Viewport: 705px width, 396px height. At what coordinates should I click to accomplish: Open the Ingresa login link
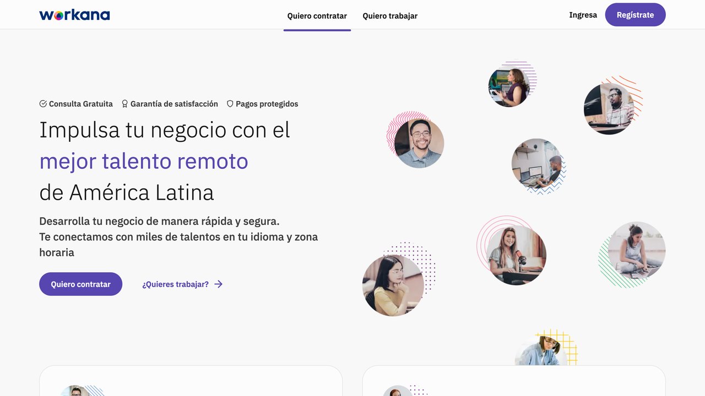[583, 15]
